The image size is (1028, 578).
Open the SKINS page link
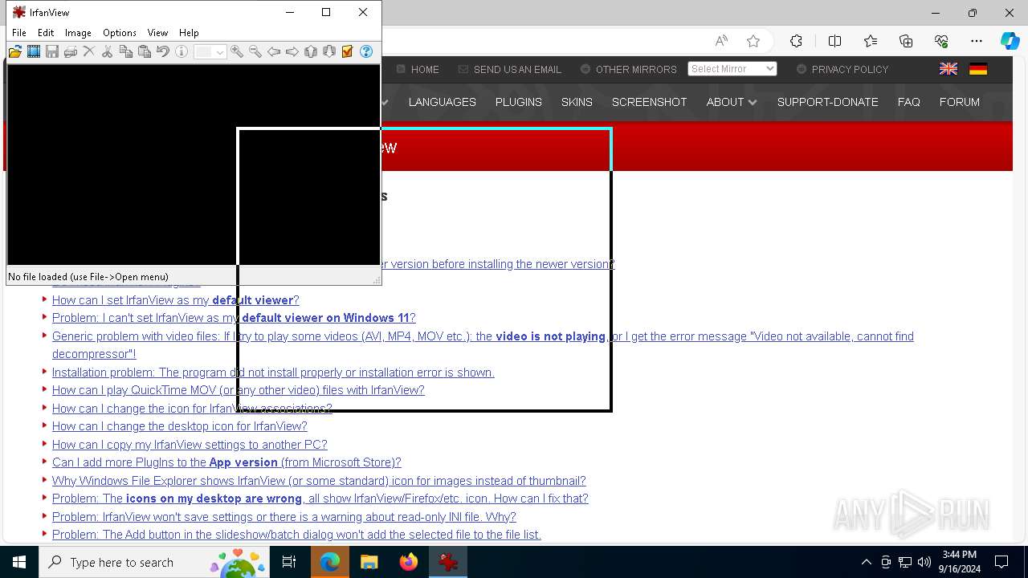(x=577, y=102)
